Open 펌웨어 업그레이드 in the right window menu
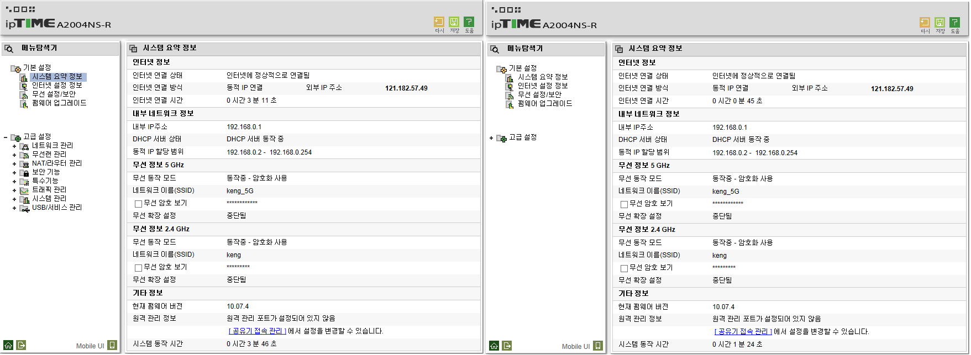 [x=545, y=103]
